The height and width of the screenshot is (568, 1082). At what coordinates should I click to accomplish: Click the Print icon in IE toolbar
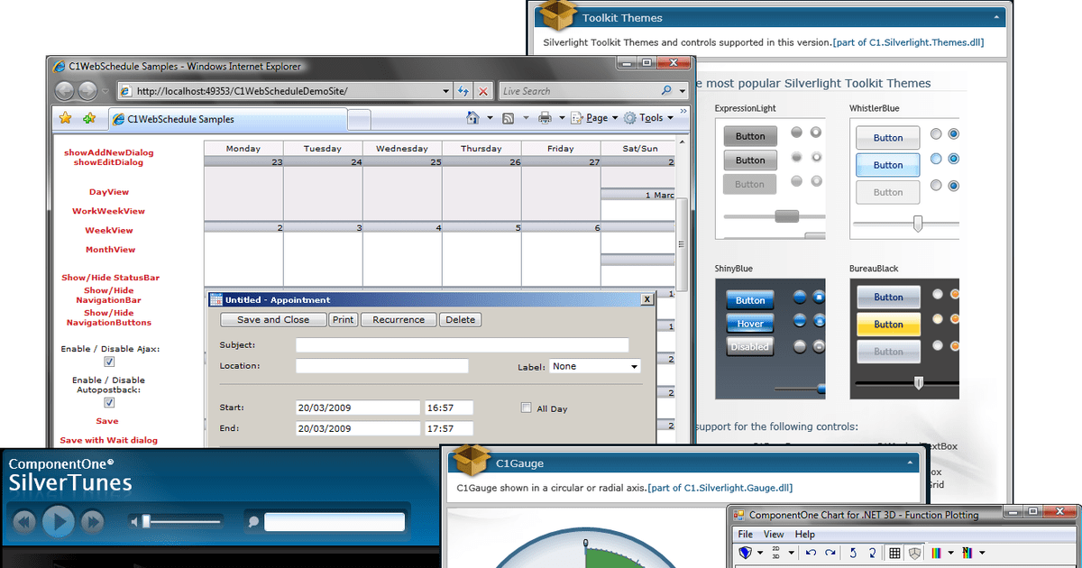coord(544,117)
